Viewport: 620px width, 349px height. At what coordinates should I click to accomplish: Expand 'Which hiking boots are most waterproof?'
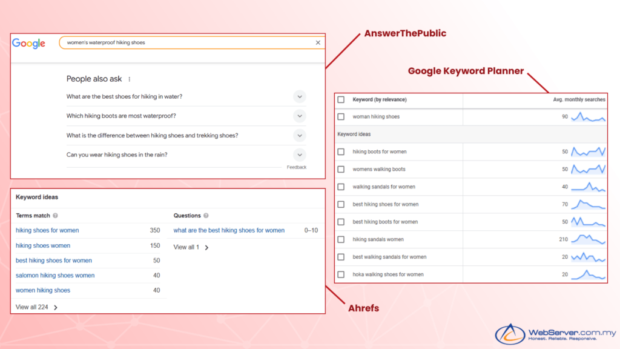click(299, 116)
